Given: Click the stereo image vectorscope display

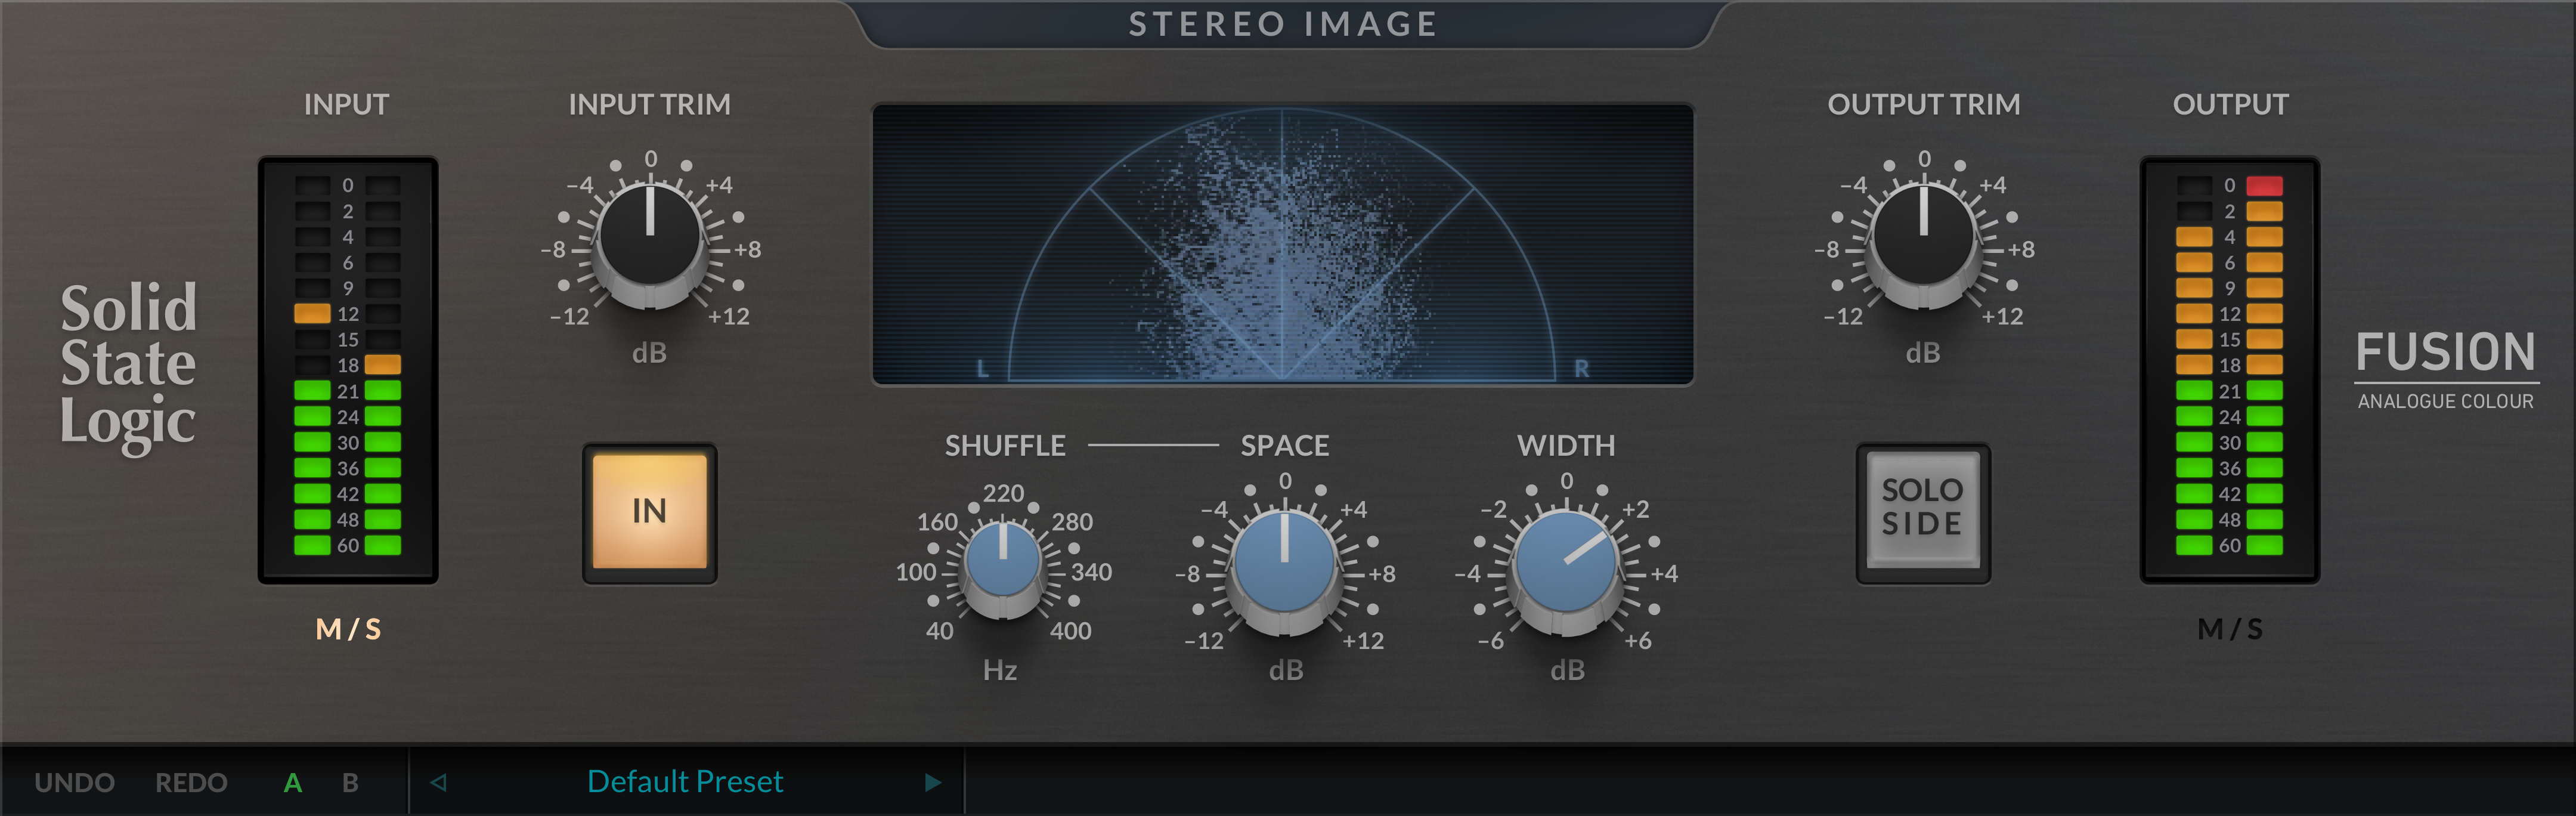Looking at the screenshot, I should pyautogui.click(x=1282, y=245).
